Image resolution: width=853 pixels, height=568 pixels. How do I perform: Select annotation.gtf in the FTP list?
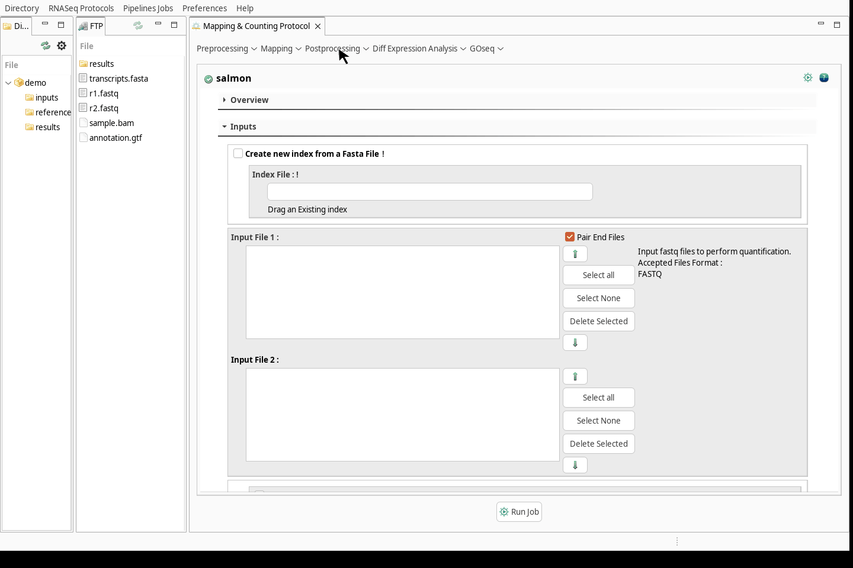116,138
